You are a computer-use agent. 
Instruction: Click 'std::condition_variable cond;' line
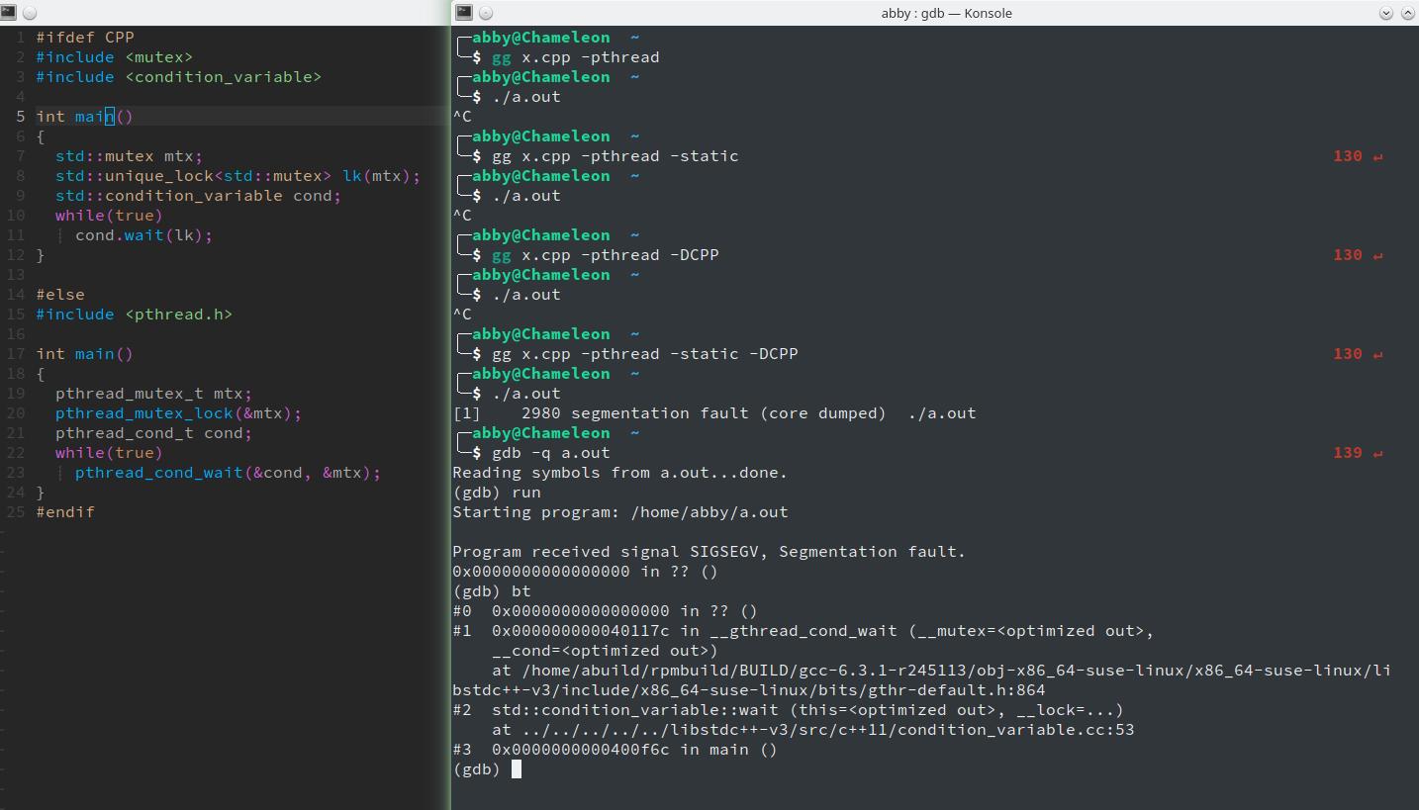pyautogui.click(x=198, y=196)
